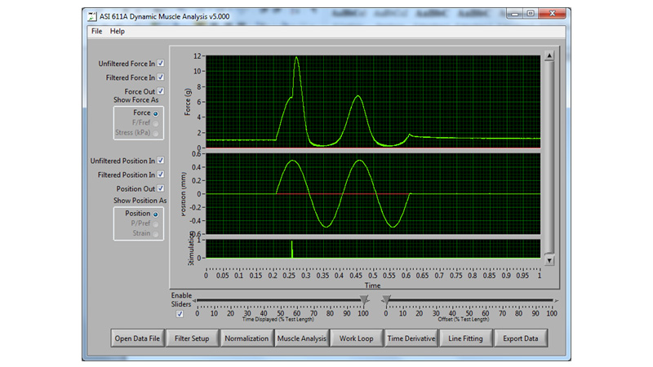Click the Time Displayed slider handle
The image size is (653, 367).
tap(364, 300)
